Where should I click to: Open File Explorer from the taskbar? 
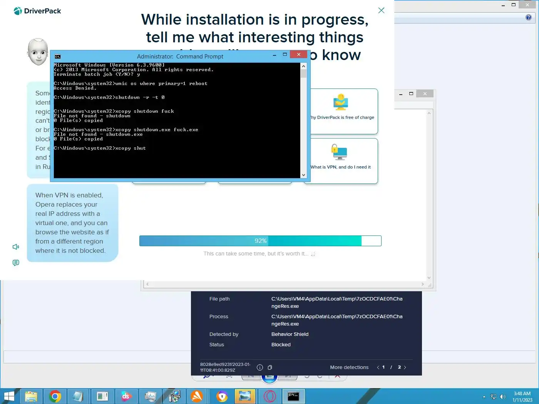tap(31, 396)
